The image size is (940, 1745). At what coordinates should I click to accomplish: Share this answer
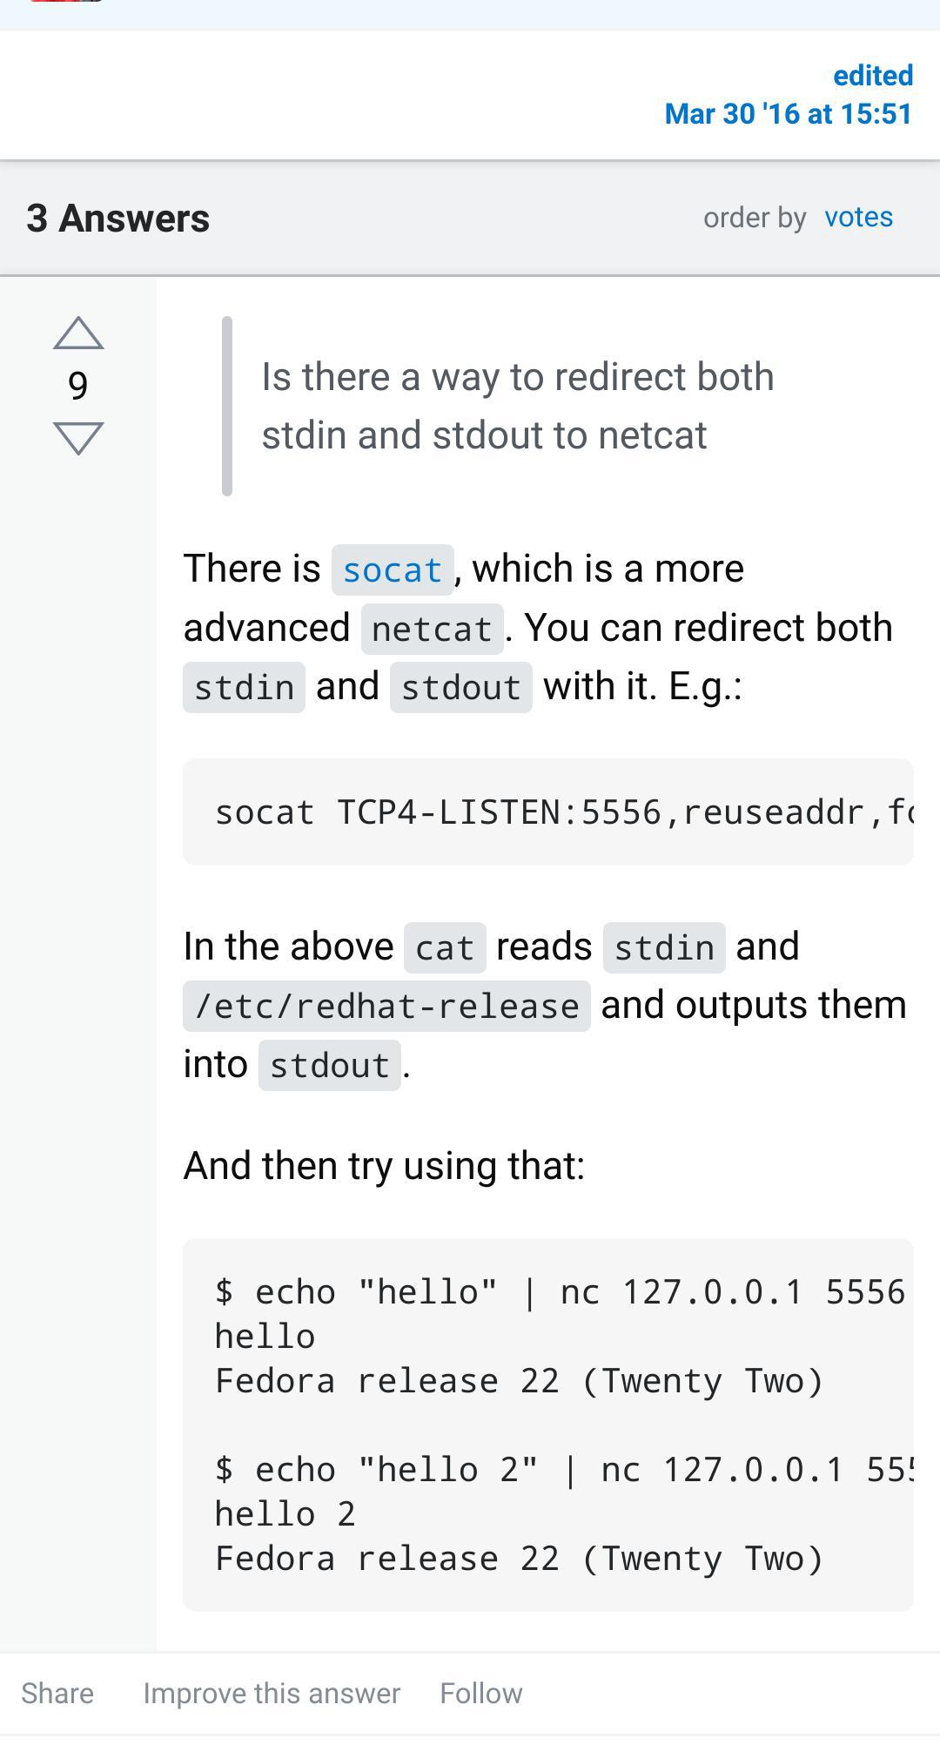(57, 1693)
